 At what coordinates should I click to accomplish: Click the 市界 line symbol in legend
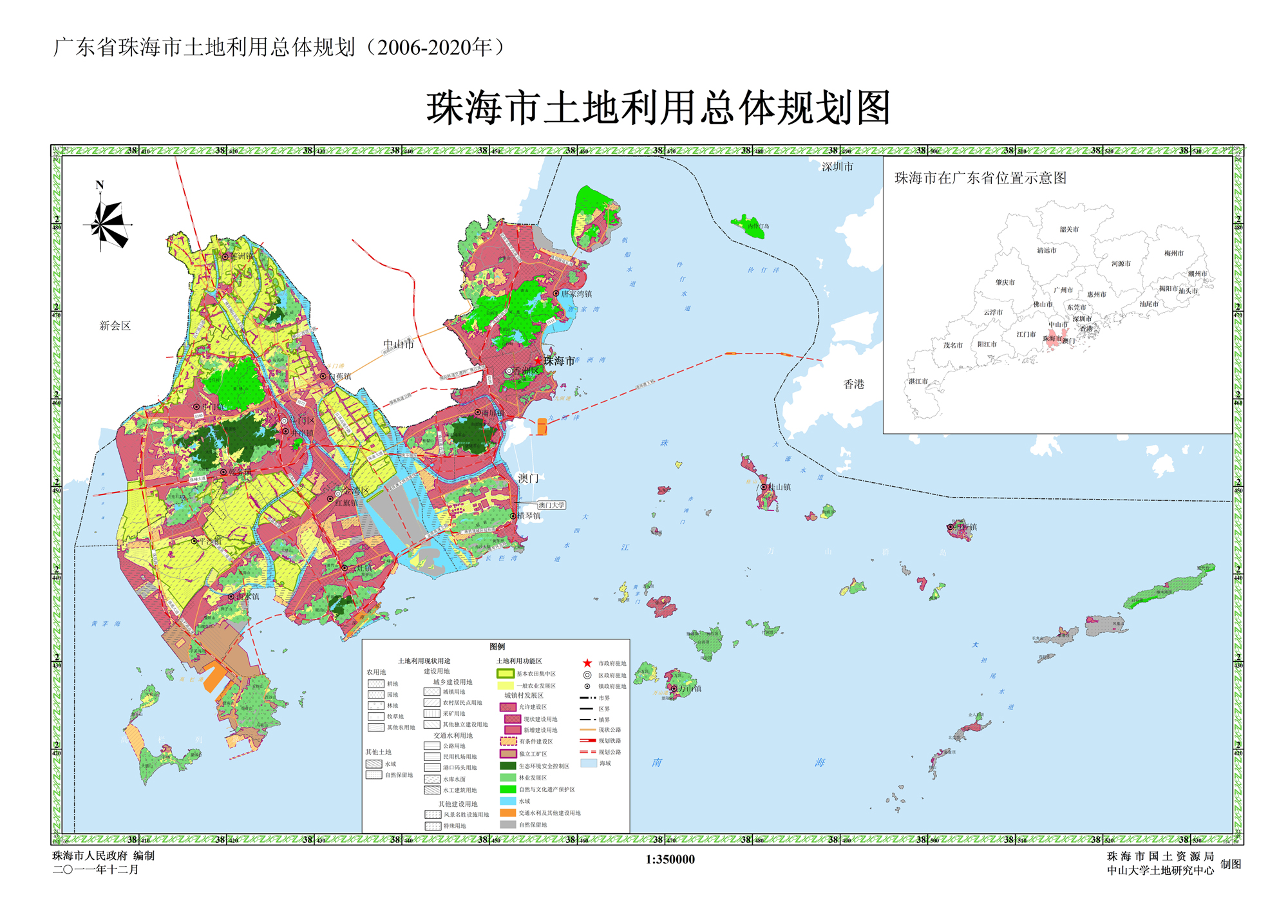coord(588,698)
